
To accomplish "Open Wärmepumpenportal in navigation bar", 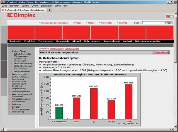I will pyautogui.click(x=148, y=41).
